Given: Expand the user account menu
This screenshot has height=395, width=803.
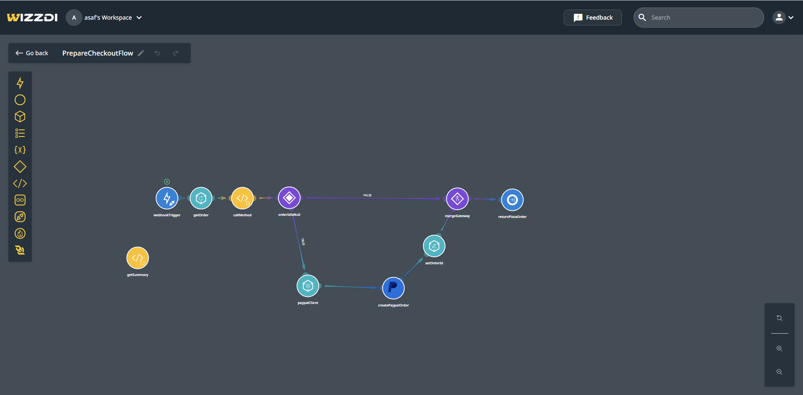Looking at the screenshot, I should pos(783,18).
